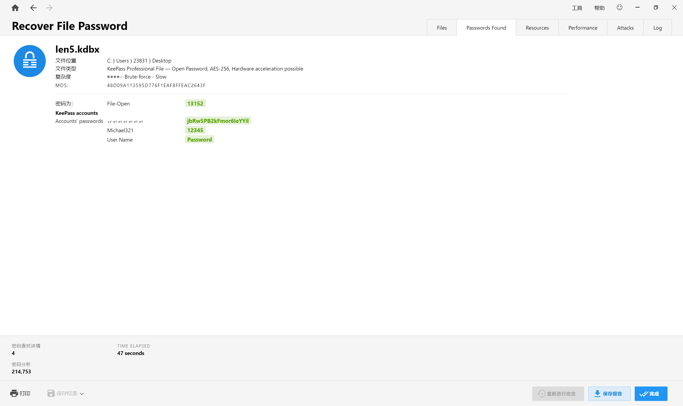The image size is (683, 406).
Task: Go to the Home screen icon
Action: pyautogui.click(x=15, y=8)
